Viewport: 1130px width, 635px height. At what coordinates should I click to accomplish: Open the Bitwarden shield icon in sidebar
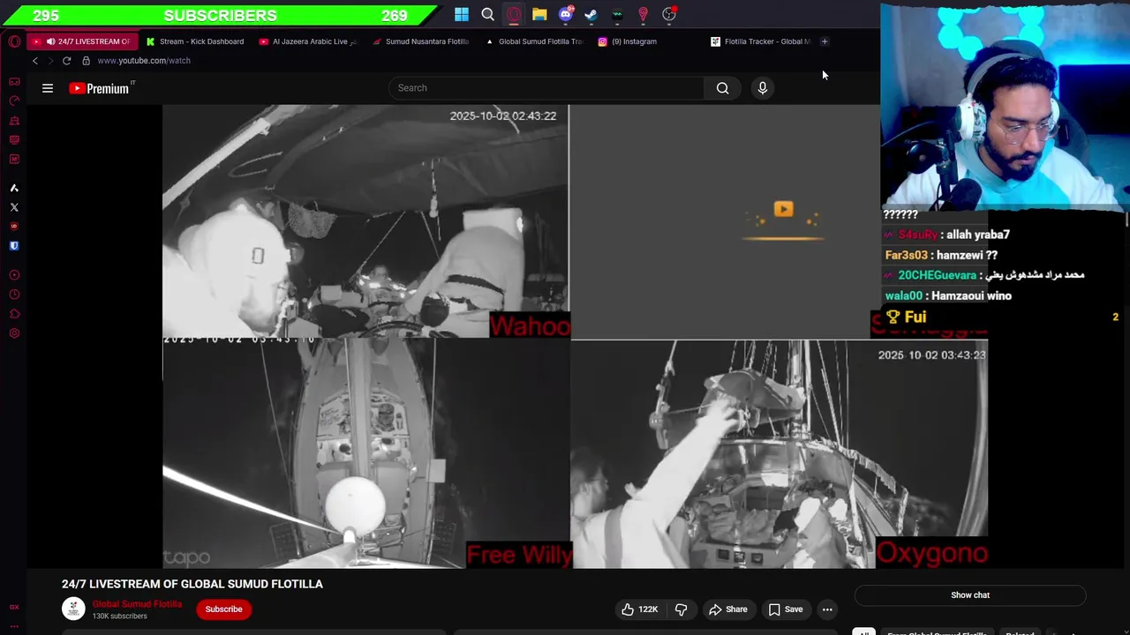click(x=14, y=246)
